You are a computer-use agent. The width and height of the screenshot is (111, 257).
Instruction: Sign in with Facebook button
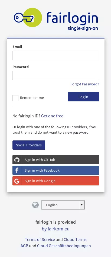coord(56,170)
